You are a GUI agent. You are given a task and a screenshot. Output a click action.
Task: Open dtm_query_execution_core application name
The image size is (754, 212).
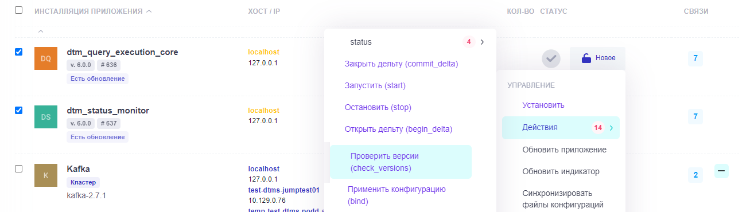[x=122, y=52]
